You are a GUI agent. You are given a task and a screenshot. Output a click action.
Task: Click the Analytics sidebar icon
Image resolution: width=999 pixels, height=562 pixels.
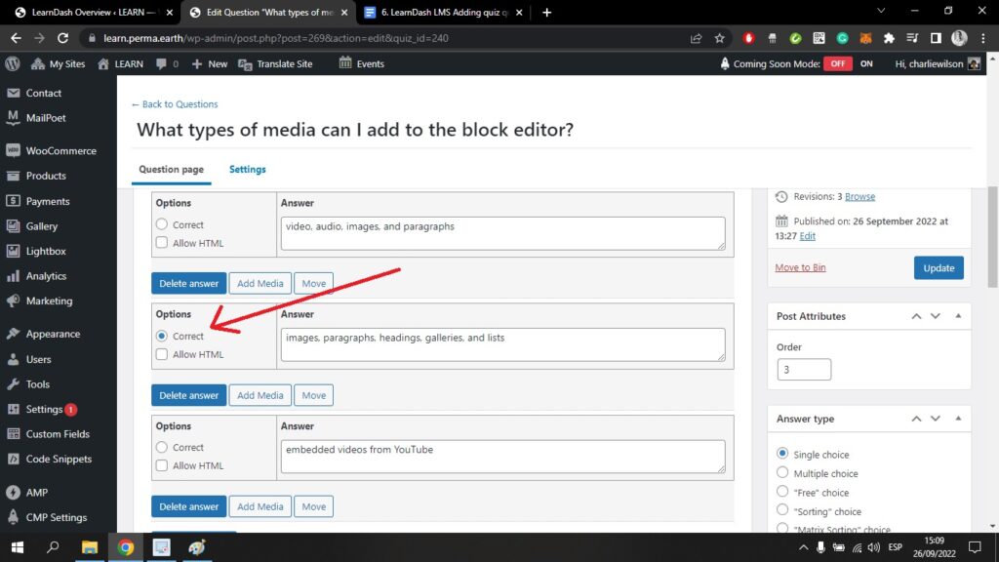pos(13,276)
